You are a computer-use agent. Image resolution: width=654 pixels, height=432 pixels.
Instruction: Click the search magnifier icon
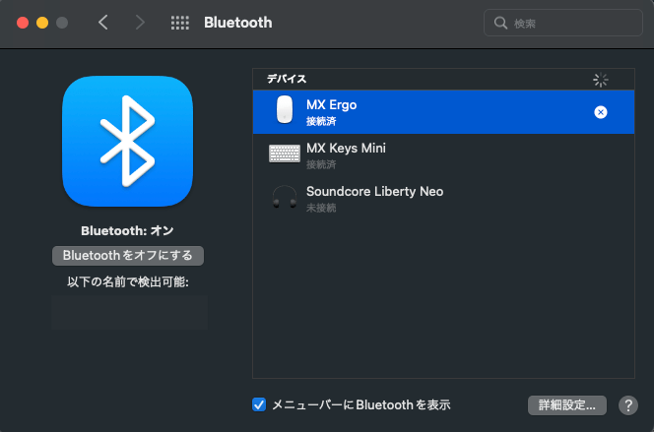500,23
